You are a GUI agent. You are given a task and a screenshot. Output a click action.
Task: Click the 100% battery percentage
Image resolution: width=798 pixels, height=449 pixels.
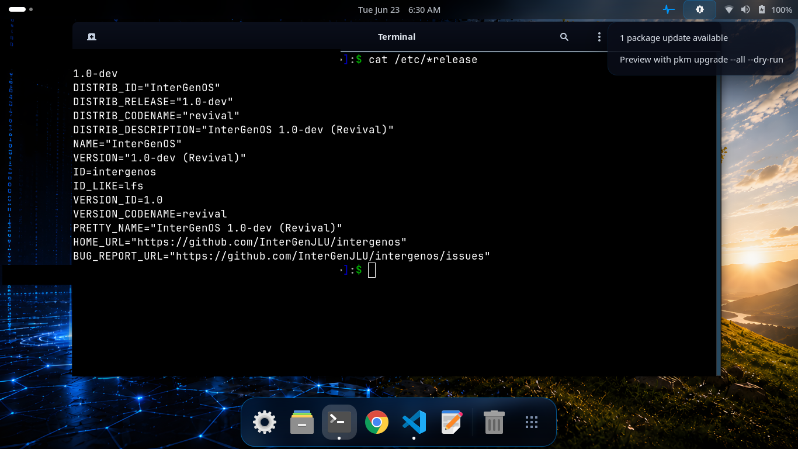coord(782,10)
